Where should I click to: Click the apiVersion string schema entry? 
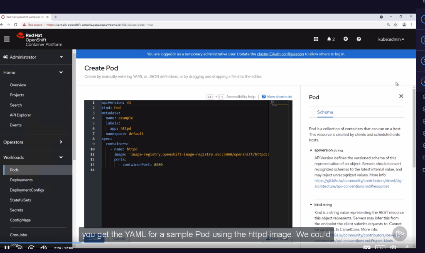329,150
